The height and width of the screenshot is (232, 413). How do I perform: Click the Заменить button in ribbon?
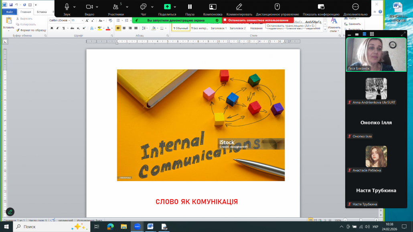(x=354, y=24)
